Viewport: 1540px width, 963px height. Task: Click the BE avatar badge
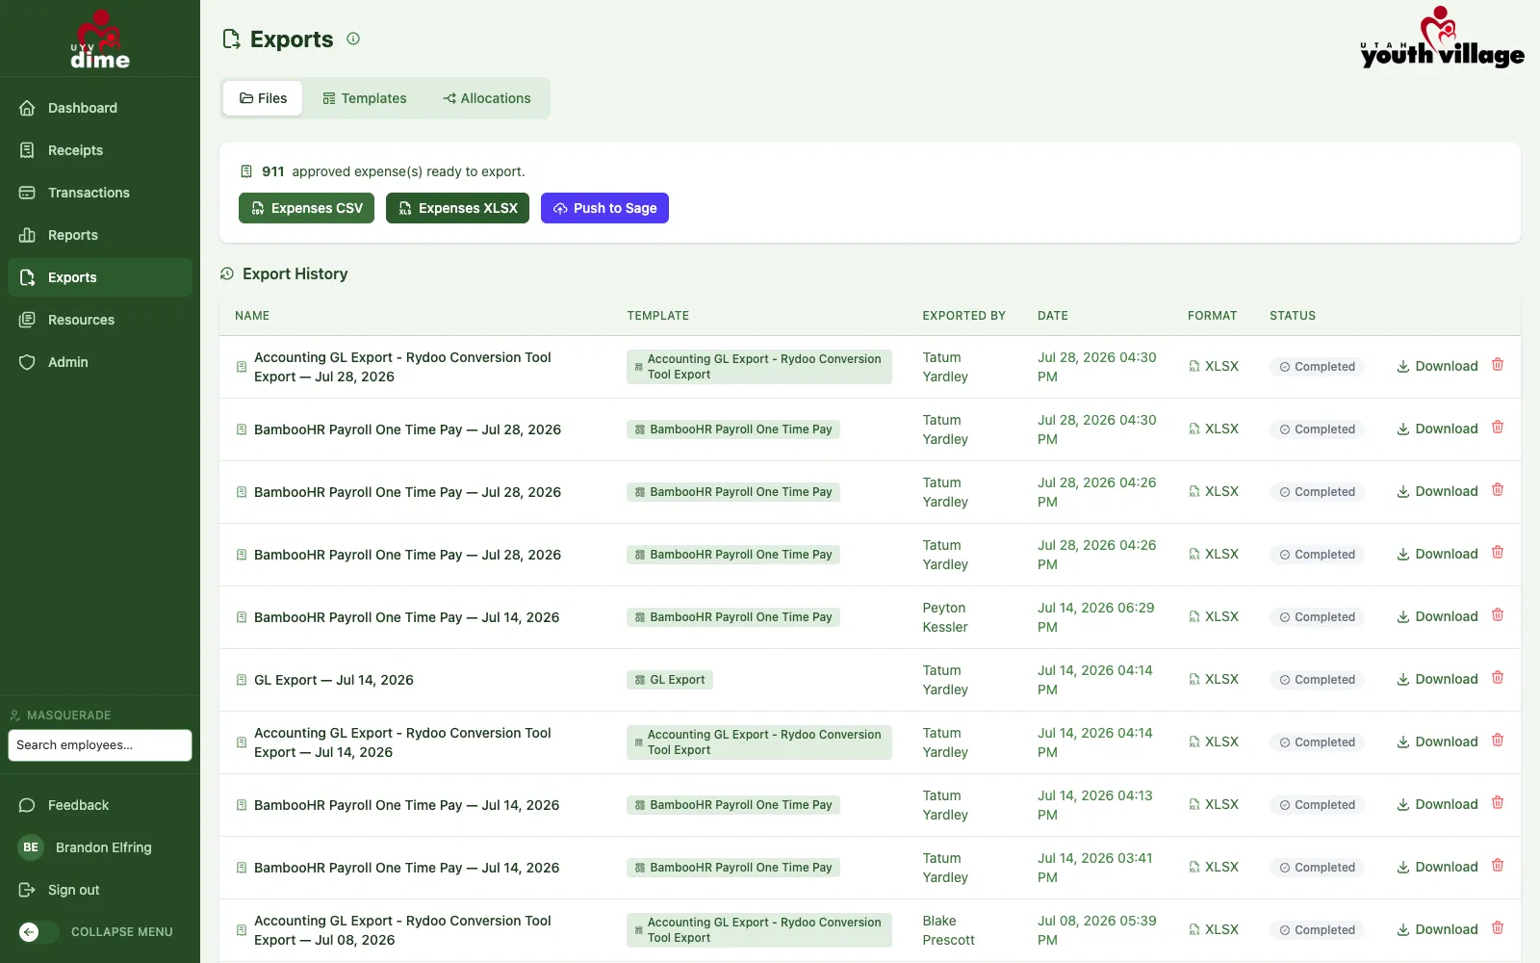click(x=31, y=847)
